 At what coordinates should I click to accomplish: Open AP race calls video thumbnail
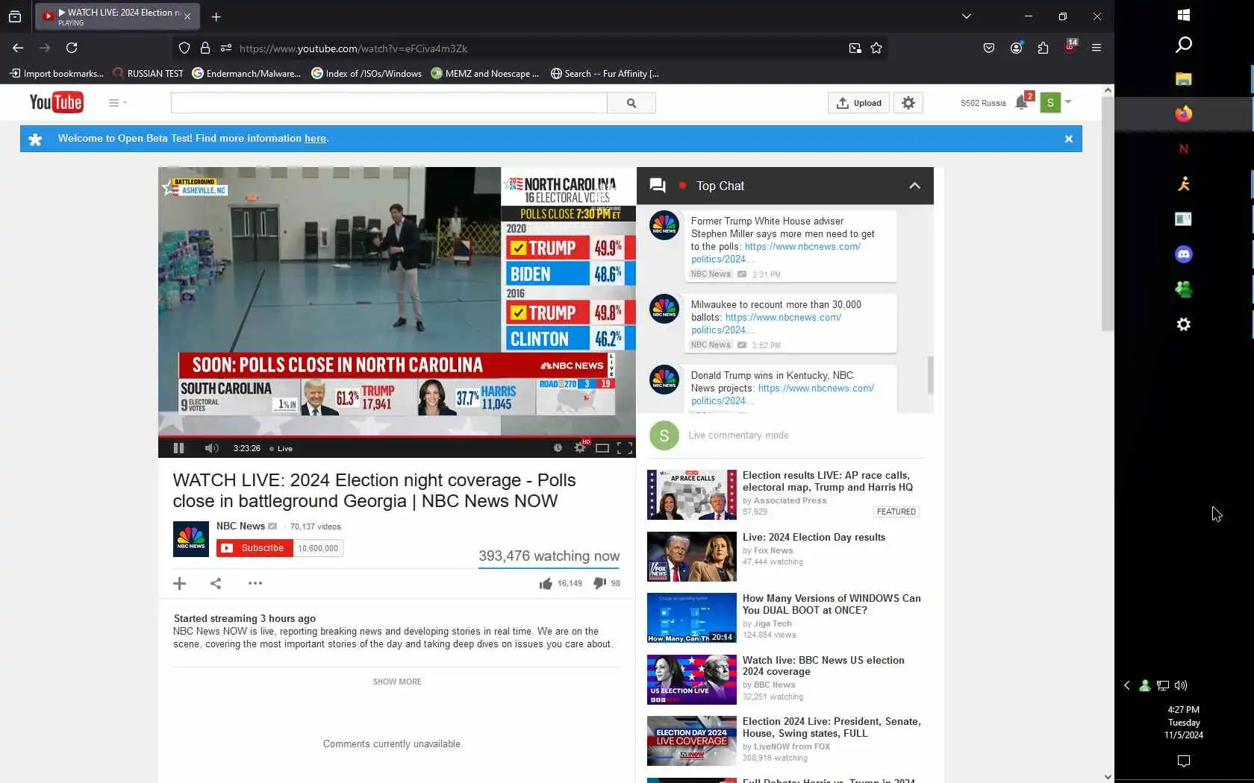tap(692, 494)
